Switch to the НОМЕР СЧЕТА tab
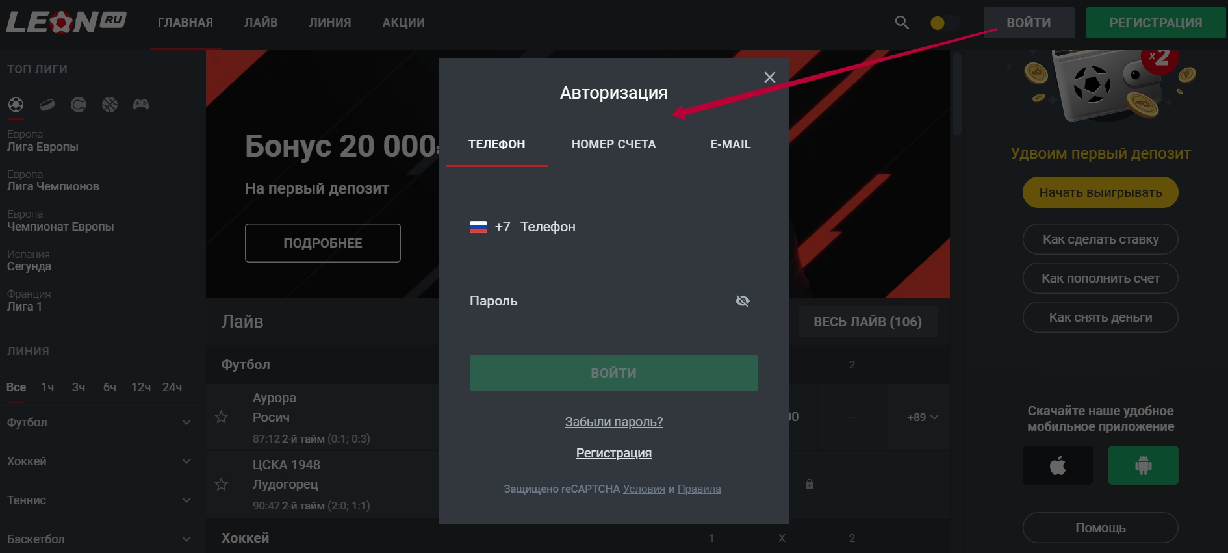This screenshot has width=1228, height=553. 613,144
